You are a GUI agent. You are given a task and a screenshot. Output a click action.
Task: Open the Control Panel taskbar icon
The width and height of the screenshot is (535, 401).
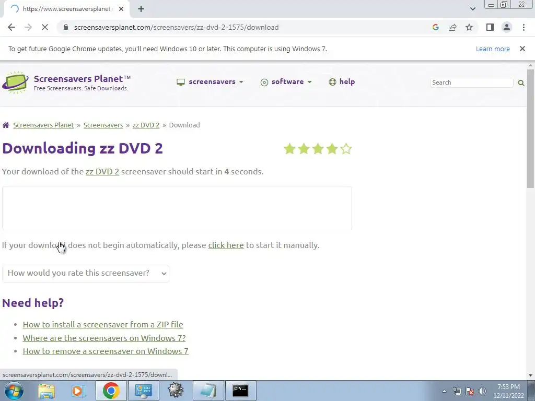pyautogui.click(x=143, y=391)
